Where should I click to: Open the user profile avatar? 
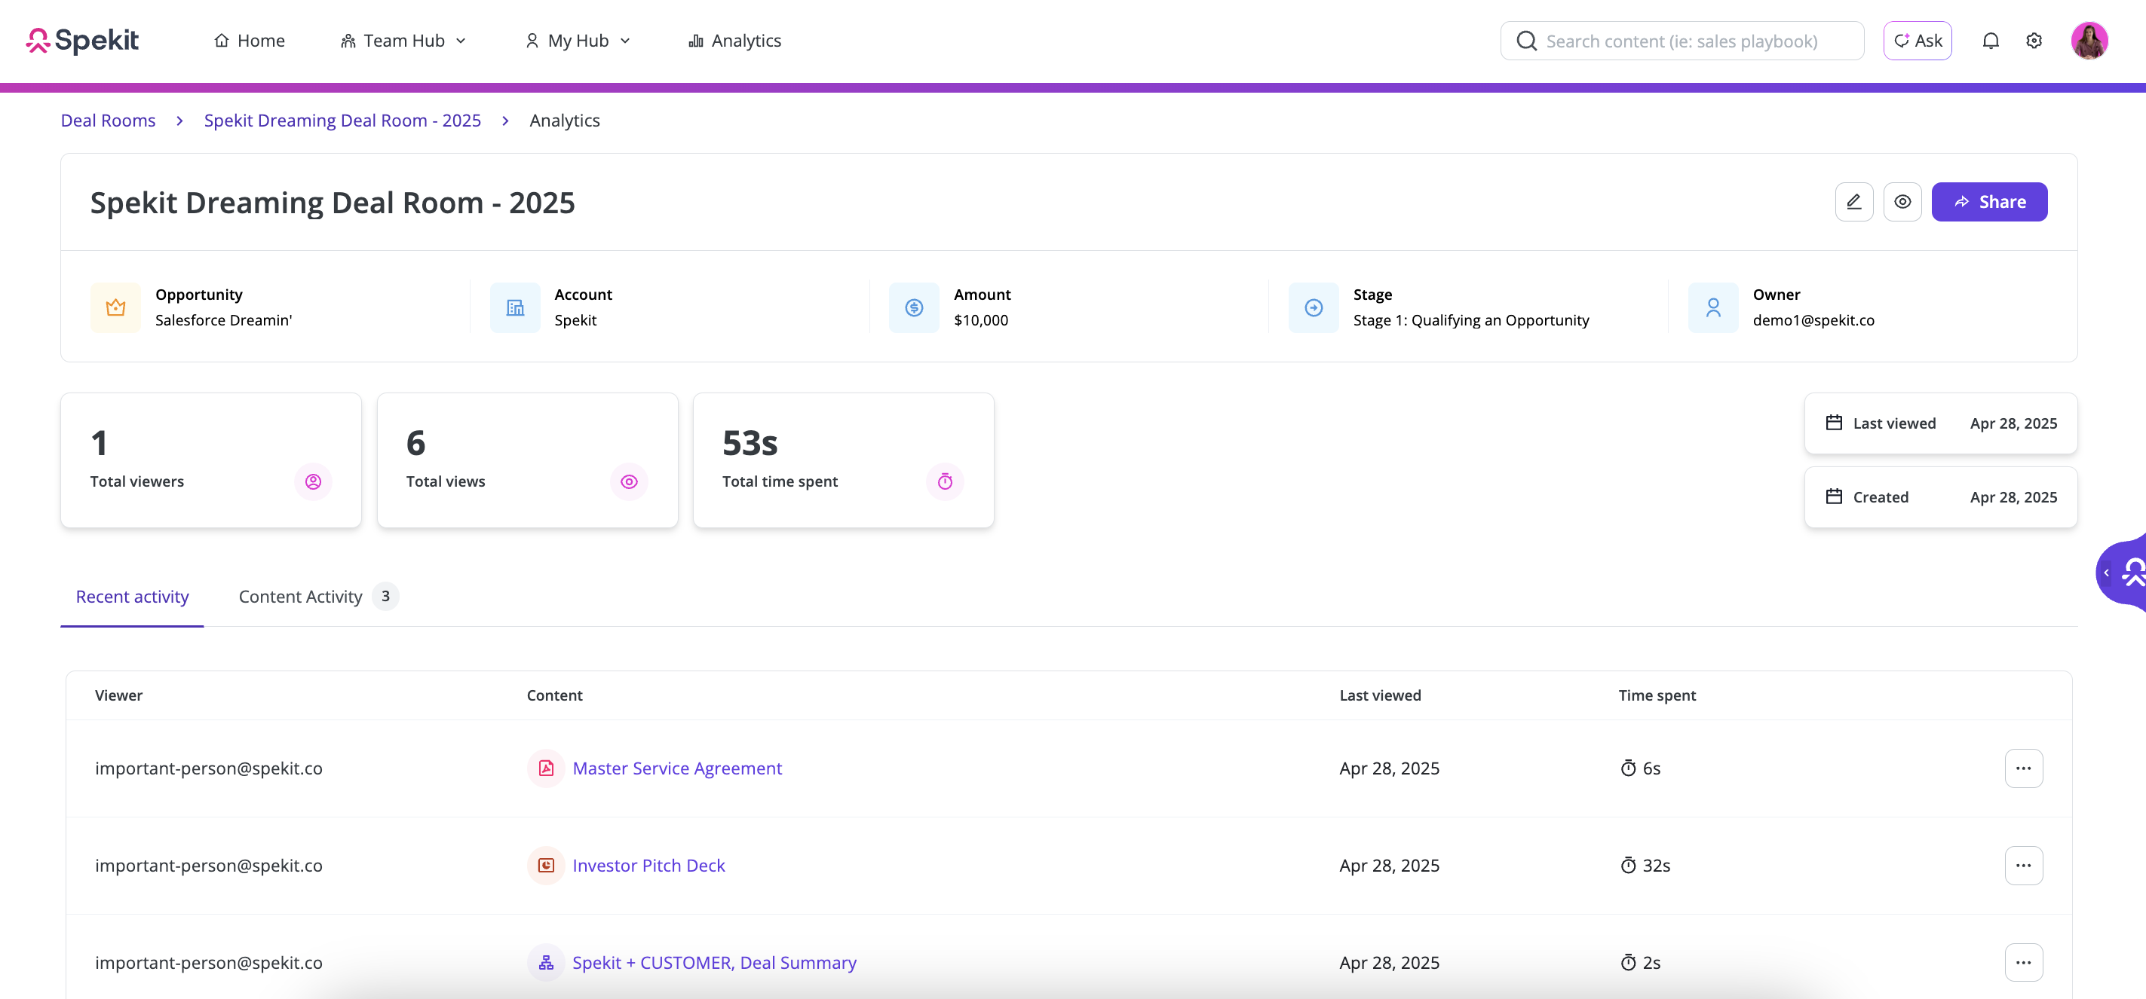[2089, 41]
